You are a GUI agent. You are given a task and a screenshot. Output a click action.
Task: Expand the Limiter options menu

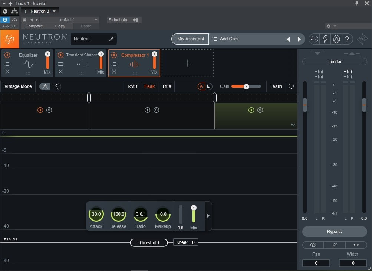tap(363, 62)
